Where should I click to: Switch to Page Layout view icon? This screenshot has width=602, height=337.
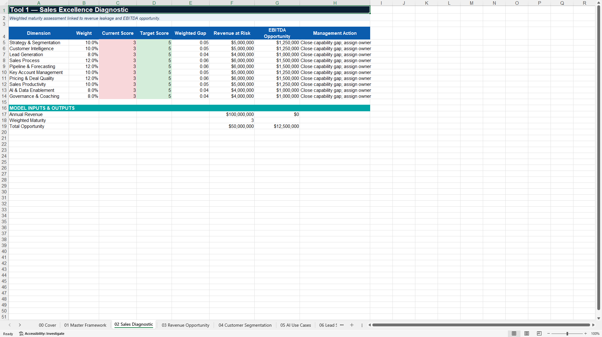tap(527, 334)
